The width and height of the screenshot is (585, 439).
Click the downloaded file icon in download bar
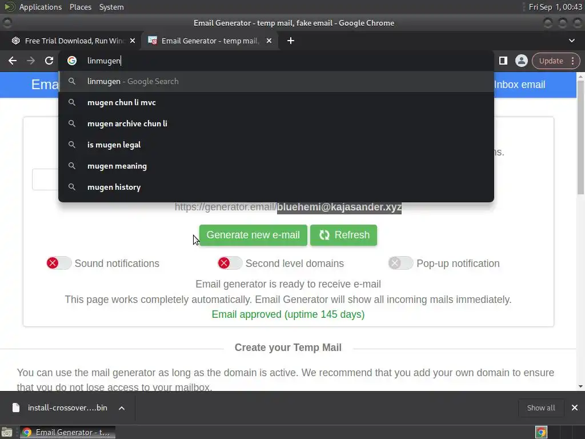pyautogui.click(x=15, y=408)
